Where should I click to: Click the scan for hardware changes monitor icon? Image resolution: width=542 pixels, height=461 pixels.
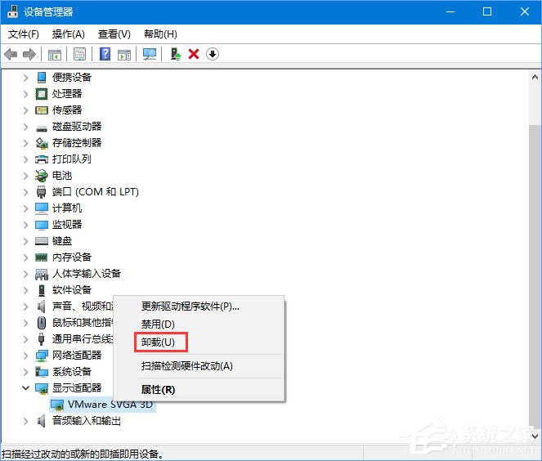coord(150,54)
